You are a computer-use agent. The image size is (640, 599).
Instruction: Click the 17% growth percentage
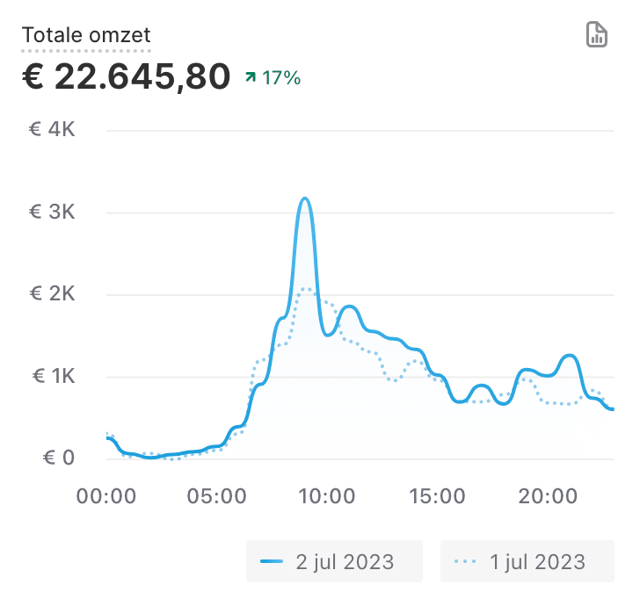click(281, 78)
